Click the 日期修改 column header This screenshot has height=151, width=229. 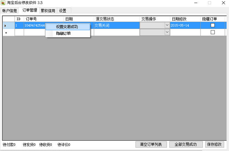(x=185, y=19)
